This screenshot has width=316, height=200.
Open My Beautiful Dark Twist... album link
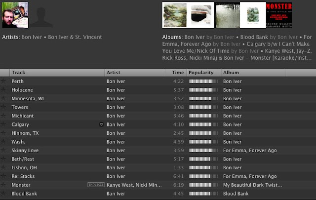coord(252,185)
